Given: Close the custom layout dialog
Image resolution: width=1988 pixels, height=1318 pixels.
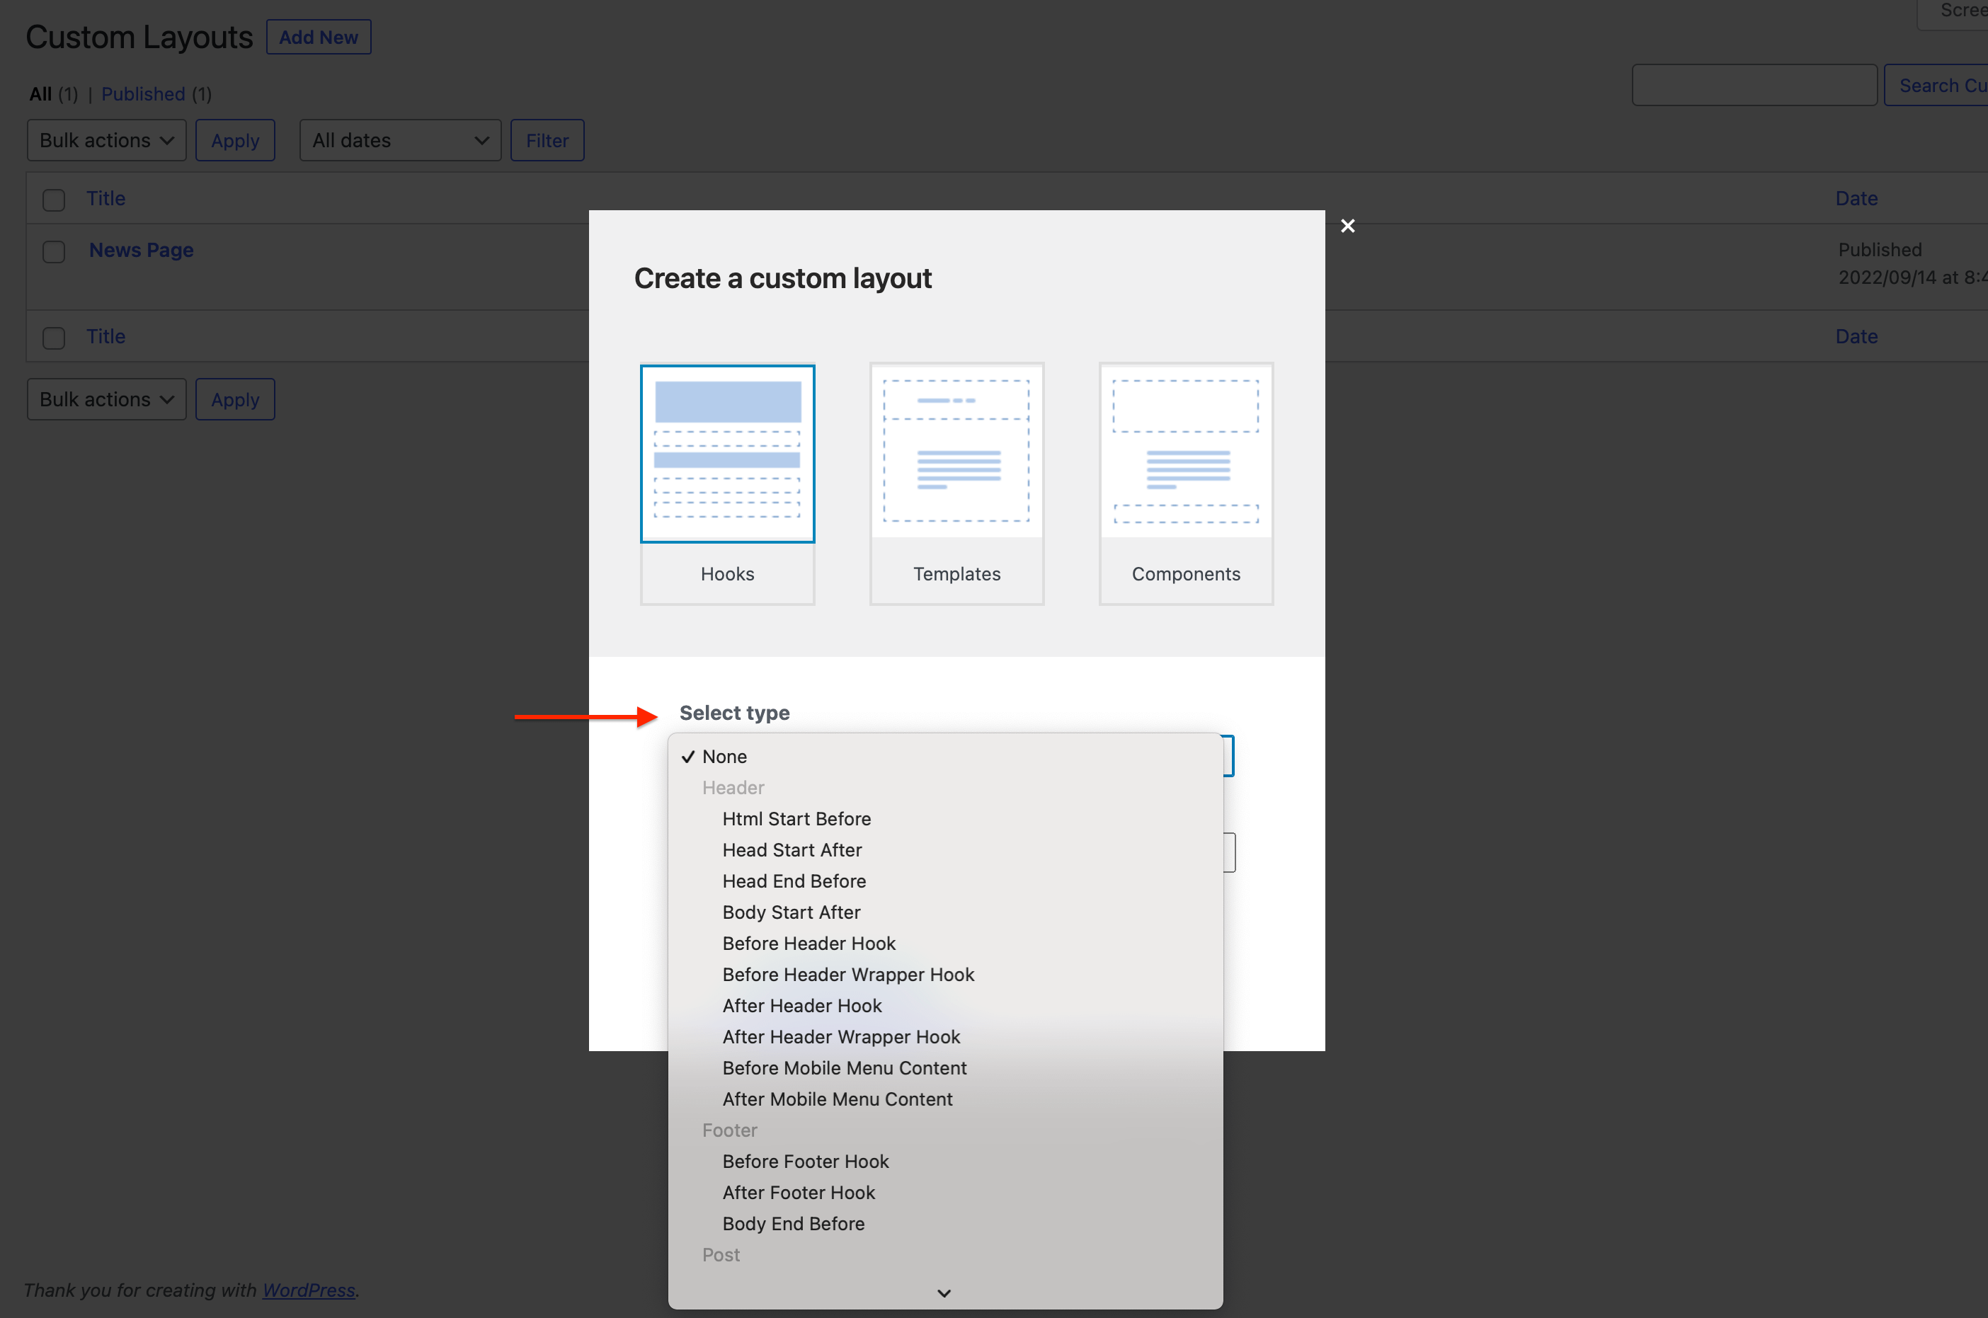Looking at the screenshot, I should point(1347,225).
